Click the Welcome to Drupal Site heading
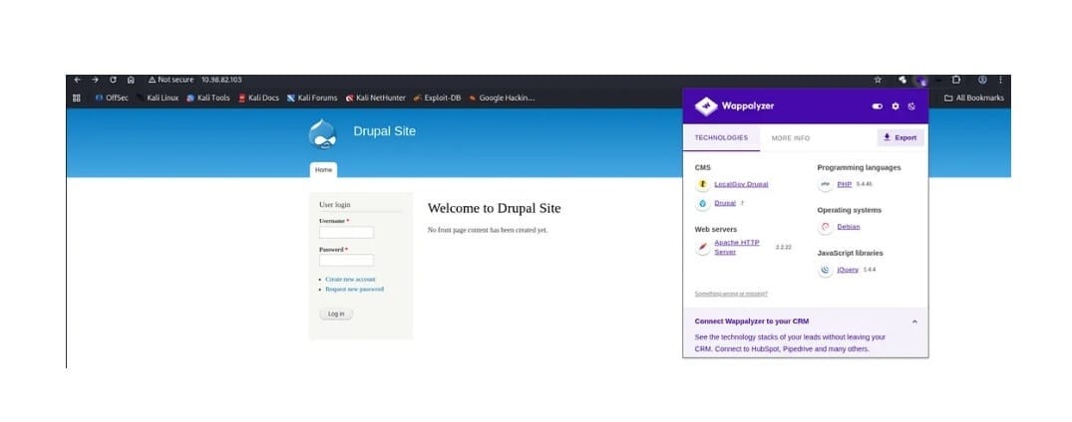 pyautogui.click(x=495, y=209)
